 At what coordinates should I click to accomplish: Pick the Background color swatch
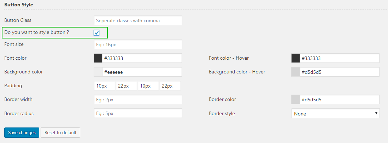click(98, 72)
